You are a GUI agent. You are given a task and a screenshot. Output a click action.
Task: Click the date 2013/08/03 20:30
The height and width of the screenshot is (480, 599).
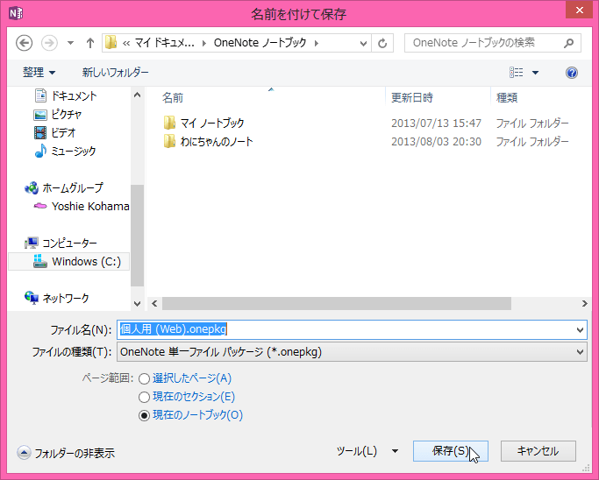pyautogui.click(x=436, y=141)
